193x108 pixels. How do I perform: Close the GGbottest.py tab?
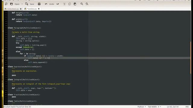coord(21,9)
